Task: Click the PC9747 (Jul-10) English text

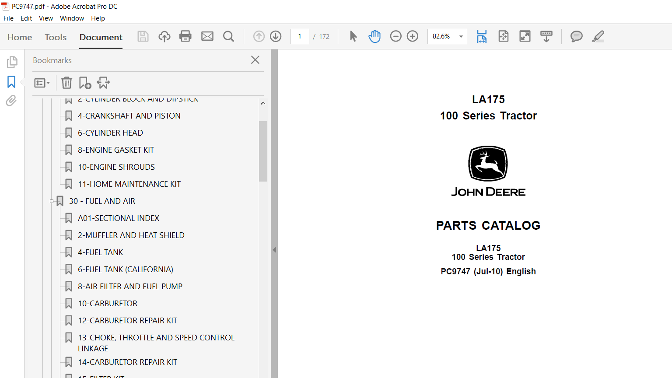Action: [488, 271]
